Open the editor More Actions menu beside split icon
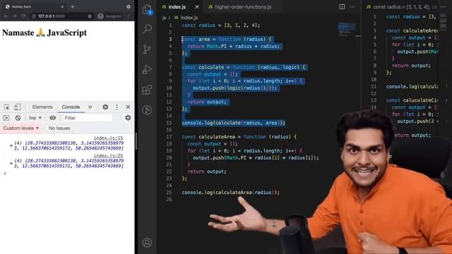Viewport: 452px width, 254px height. point(352,6)
